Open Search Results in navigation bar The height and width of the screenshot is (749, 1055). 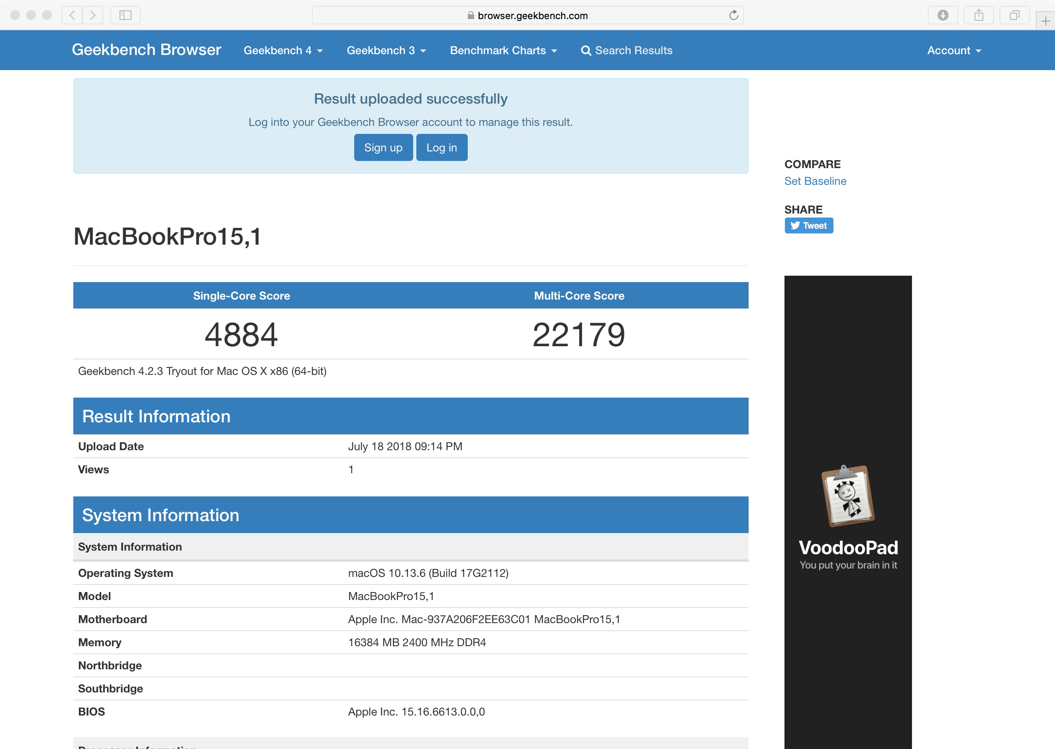pos(627,50)
